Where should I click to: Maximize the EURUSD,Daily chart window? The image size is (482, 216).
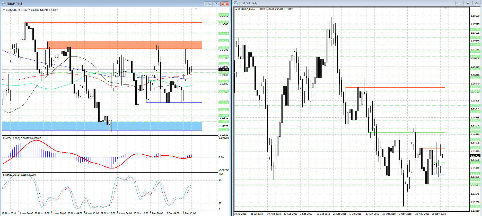pos(468,3)
